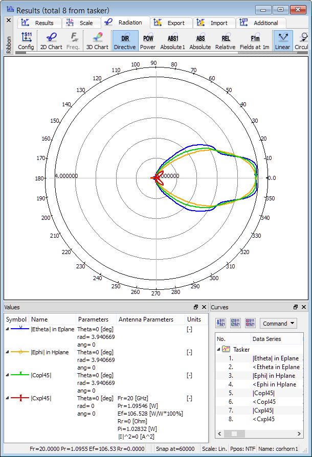Click the blue-arrow S11/S21 icon in Curves
The width and height of the screenshot is (312, 457).
pos(221,323)
